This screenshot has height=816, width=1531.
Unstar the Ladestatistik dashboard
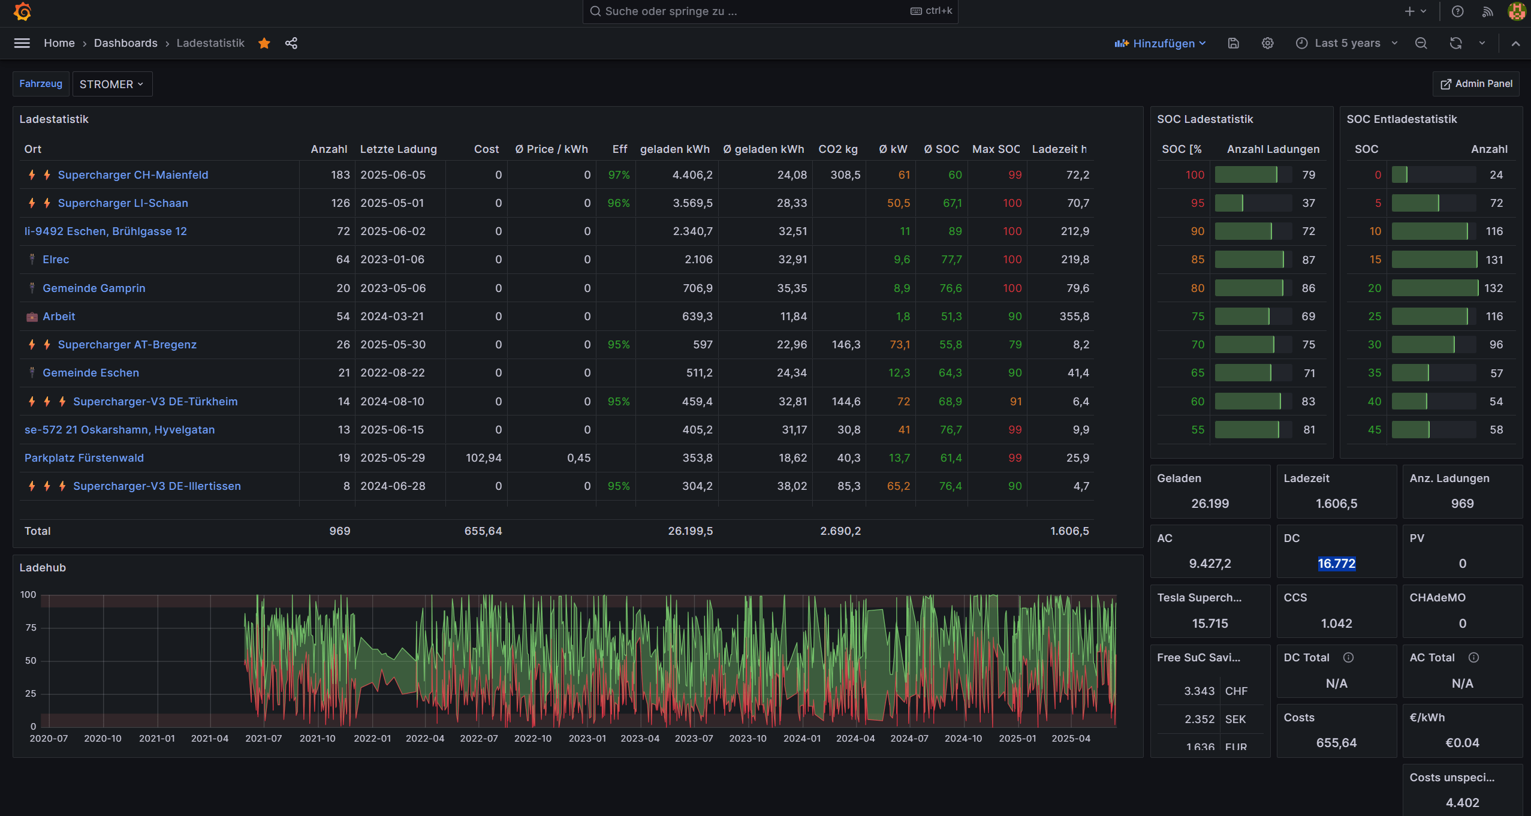(x=264, y=43)
